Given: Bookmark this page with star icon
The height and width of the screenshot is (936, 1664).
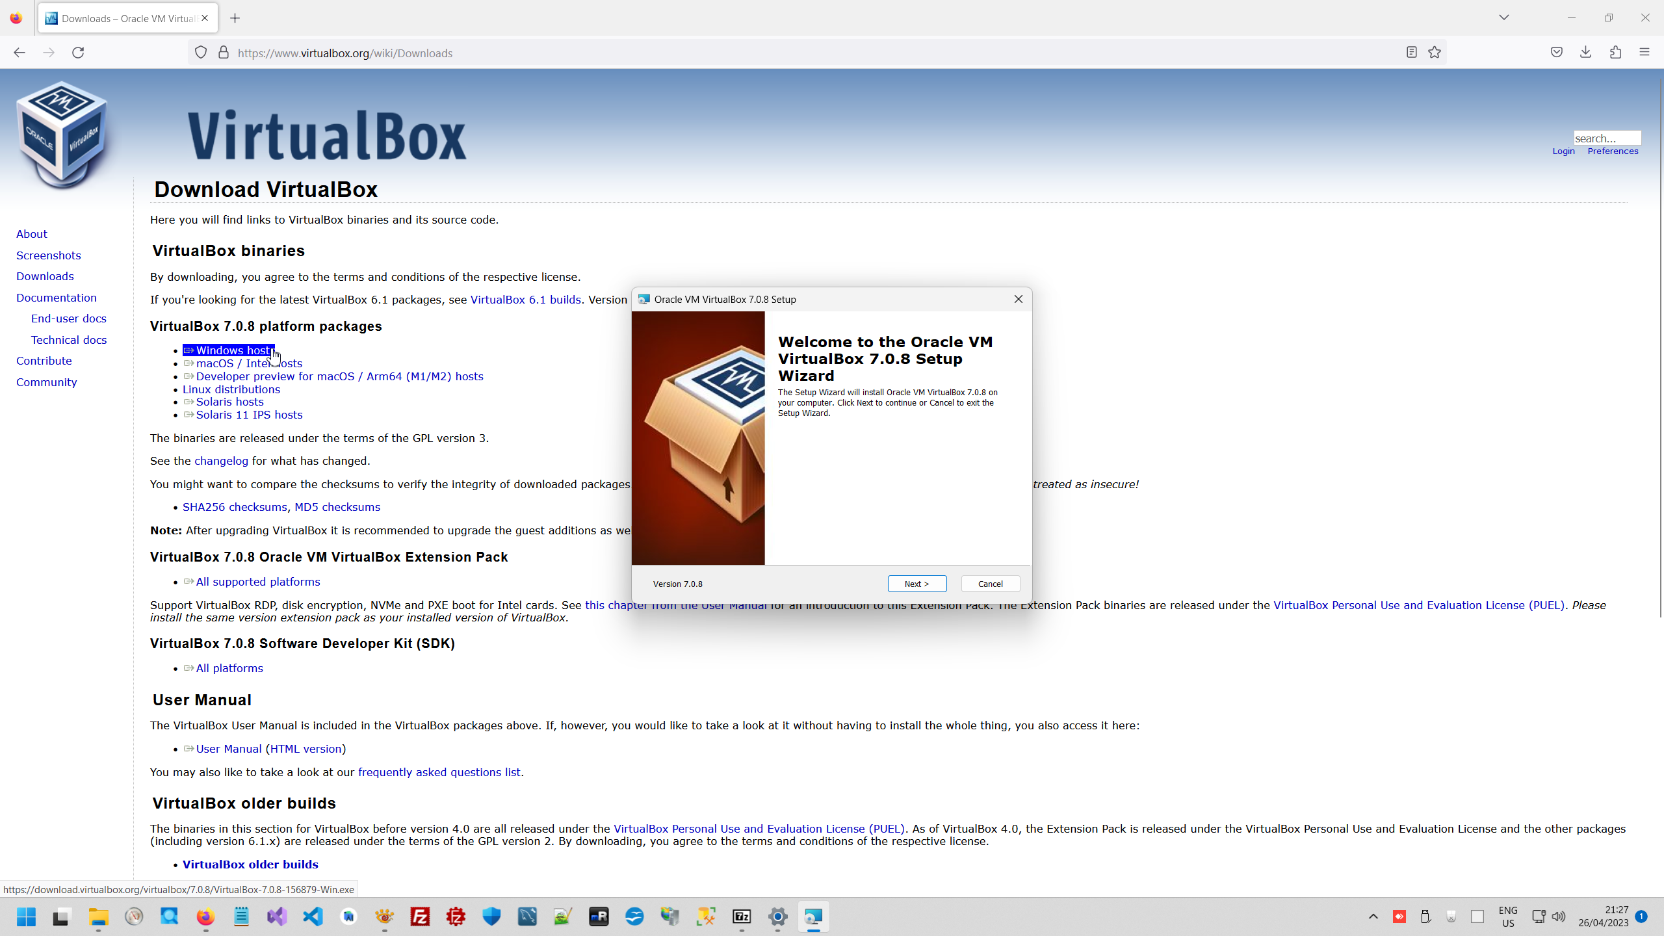Looking at the screenshot, I should tap(1435, 53).
